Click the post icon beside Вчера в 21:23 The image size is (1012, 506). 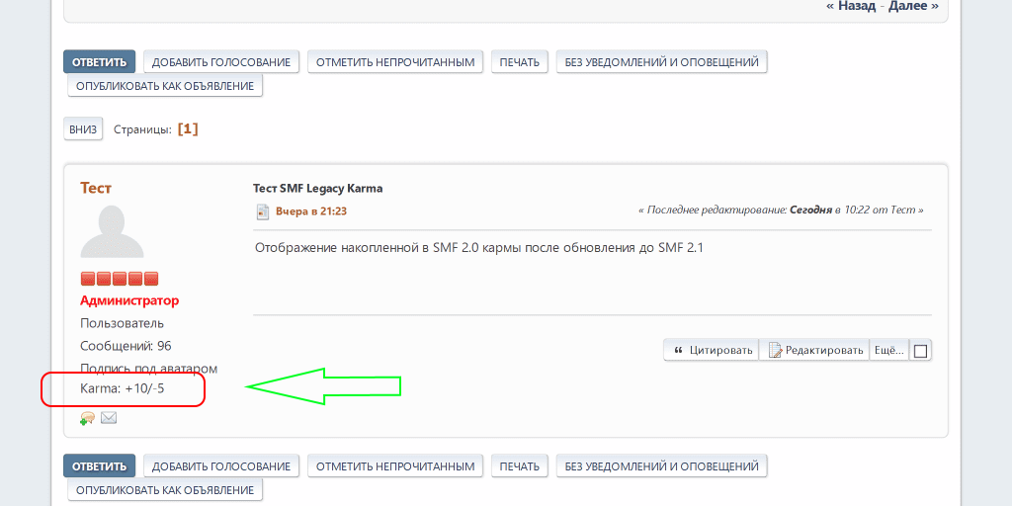click(262, 211)
